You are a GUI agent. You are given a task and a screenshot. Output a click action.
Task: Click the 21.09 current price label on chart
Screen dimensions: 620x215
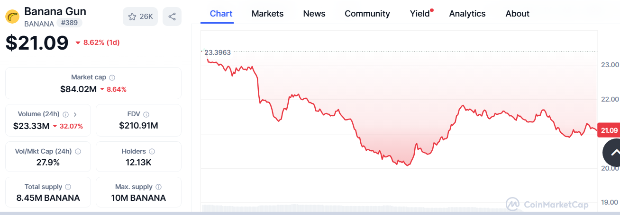point(609,130)
